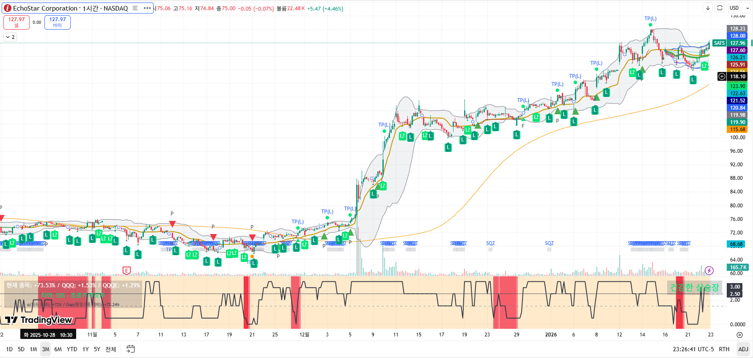Click the 123.90 bright green price label
This screenshot has height=358, width=753.
(x=738, y=86)
